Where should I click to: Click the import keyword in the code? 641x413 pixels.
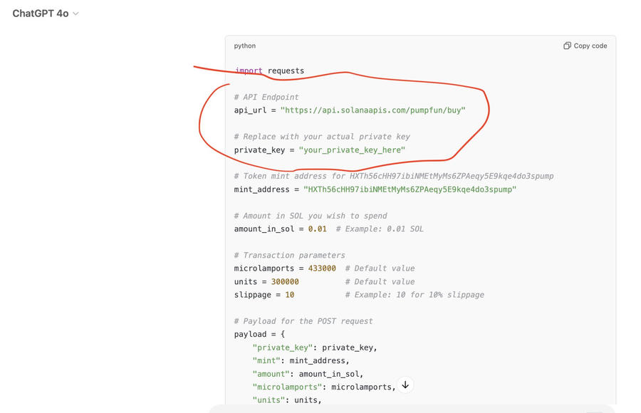[249, 70]
